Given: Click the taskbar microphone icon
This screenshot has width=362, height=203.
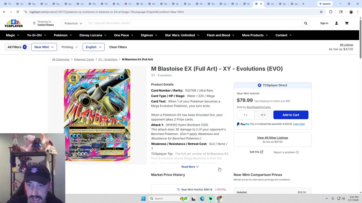Looking at the screenshot, I should pos(333,198).
